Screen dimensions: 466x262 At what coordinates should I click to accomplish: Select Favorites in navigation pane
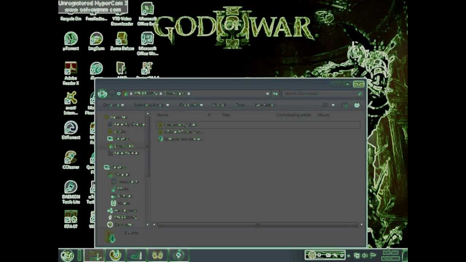(x=116, y=117)
